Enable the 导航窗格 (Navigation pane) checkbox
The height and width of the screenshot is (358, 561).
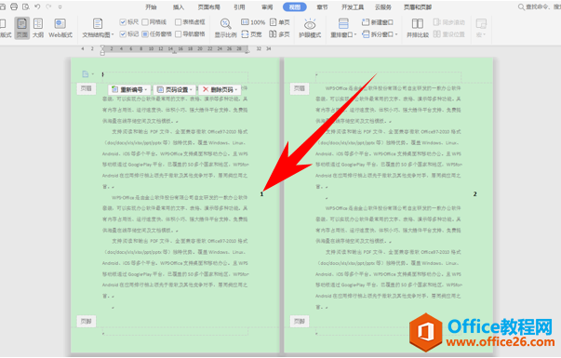pos(190,34)
